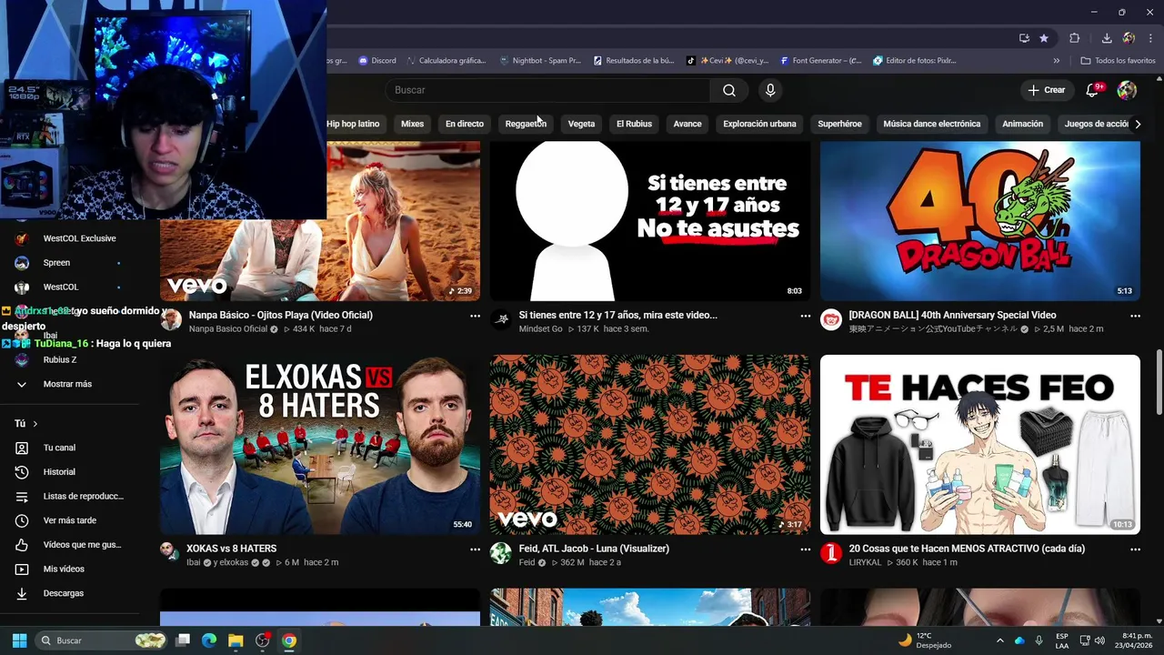Show more filter chips with right arrow

click(x=1137, y=124)
